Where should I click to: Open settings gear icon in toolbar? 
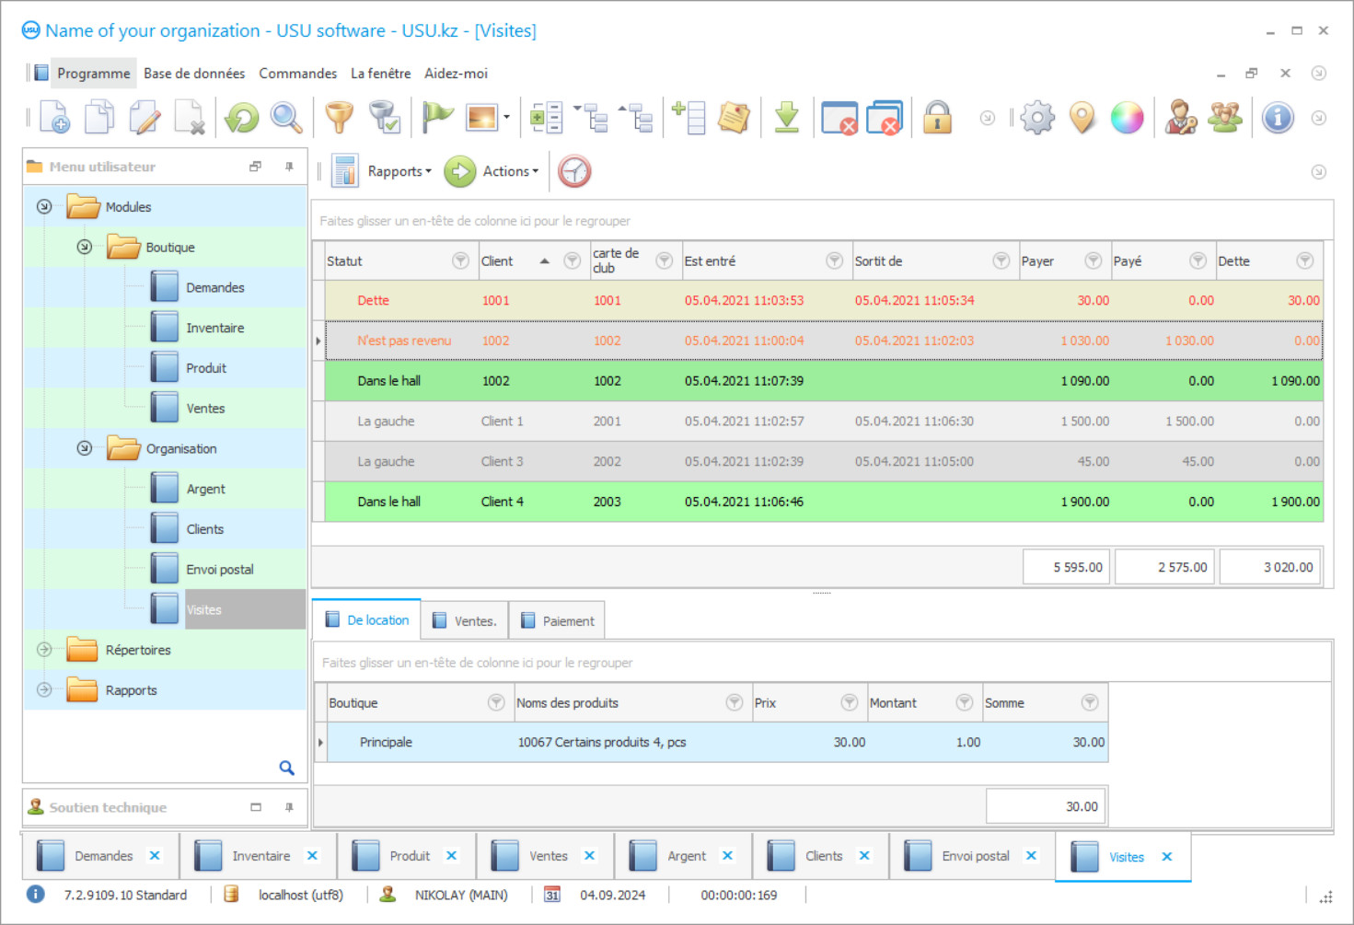[x=1037, y=118]
